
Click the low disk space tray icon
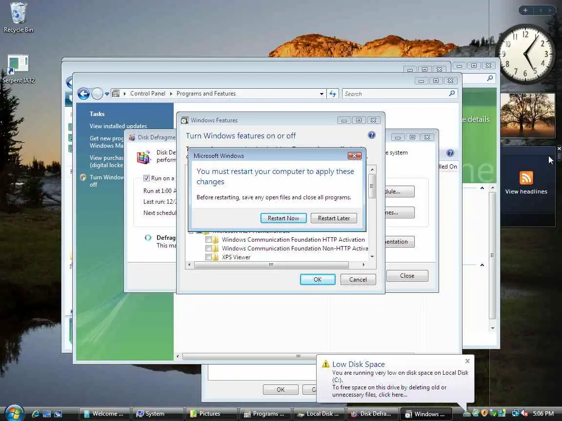[x=467, y=413]
